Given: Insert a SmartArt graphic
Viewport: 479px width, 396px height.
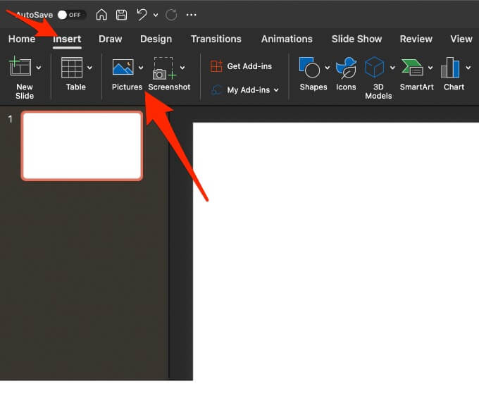Looking at the screenshot, I should coord(417,74).
